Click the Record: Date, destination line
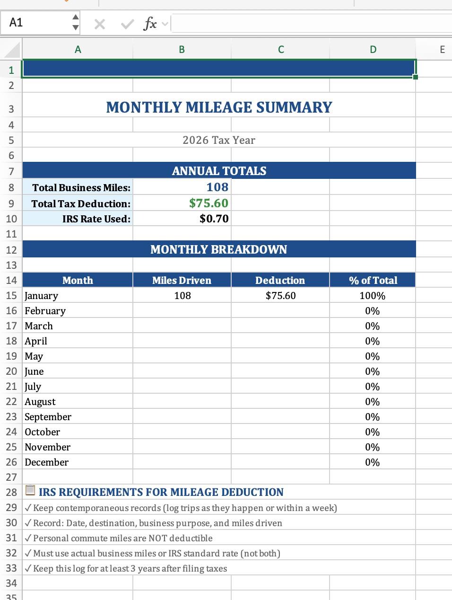The width and height of the screenshot is (452, 600). (154, 523)
